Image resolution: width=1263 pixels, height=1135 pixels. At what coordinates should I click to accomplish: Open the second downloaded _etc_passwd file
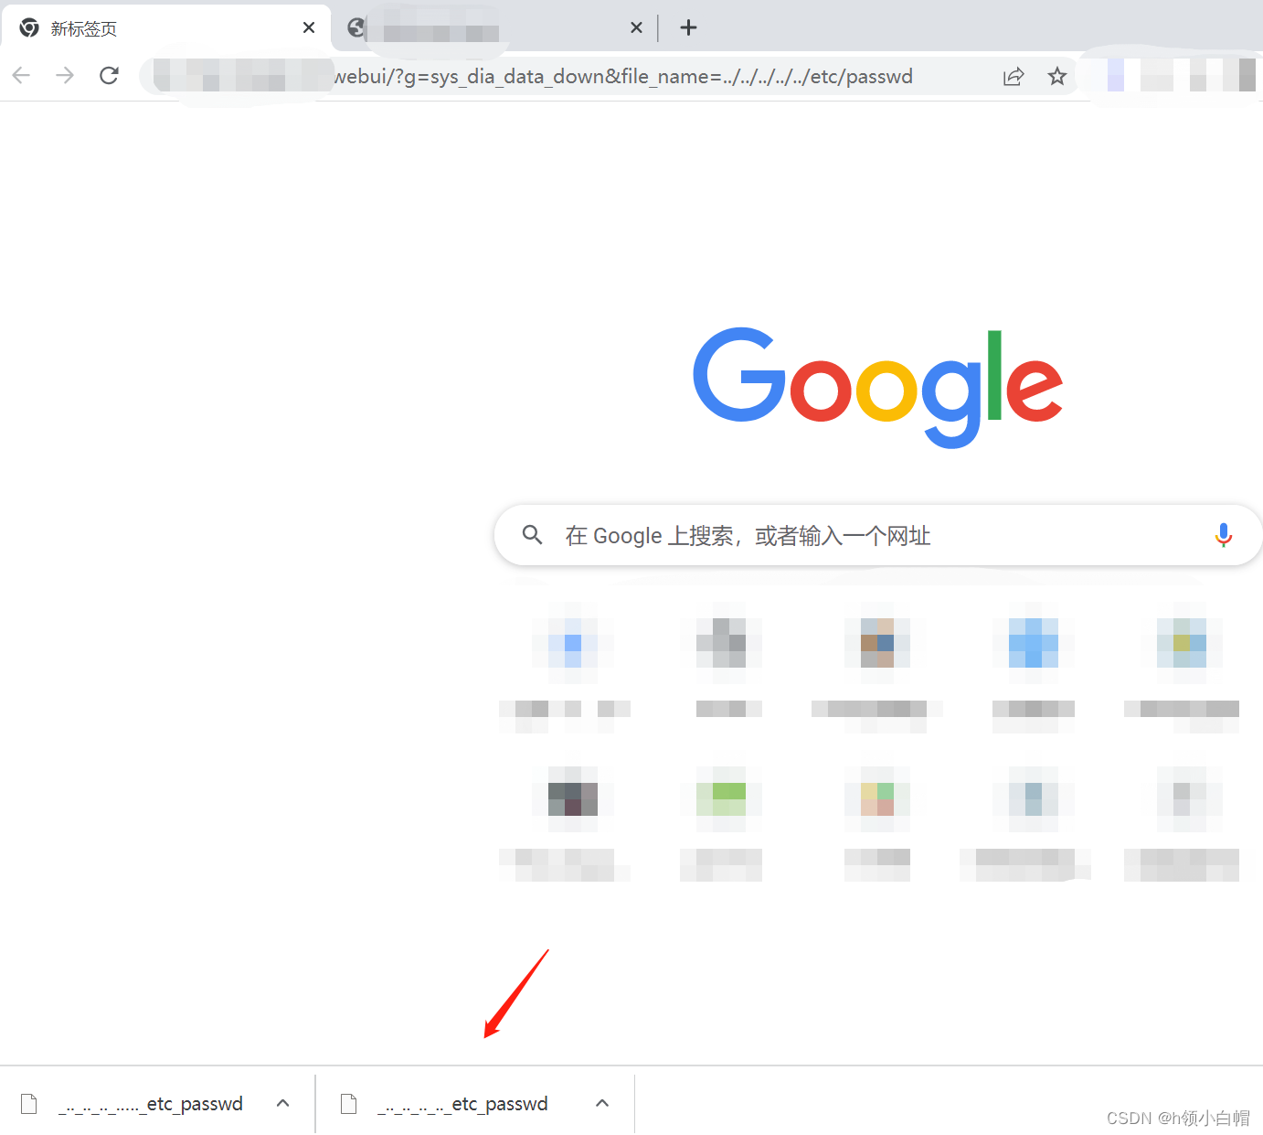(x=462, y=1104)
